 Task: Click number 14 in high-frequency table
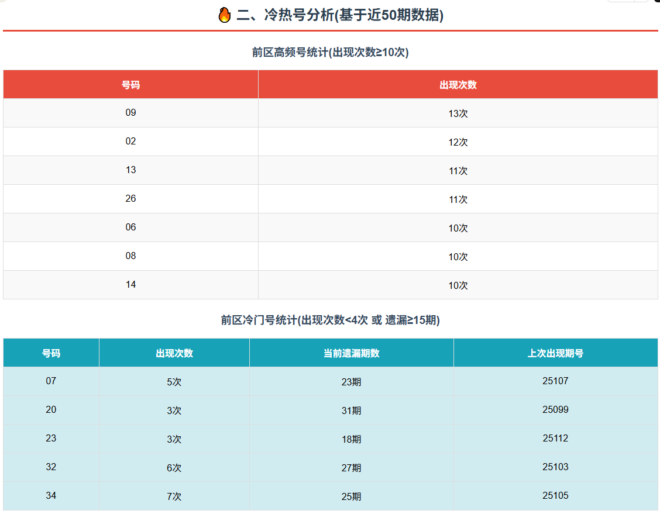point(130,285)
